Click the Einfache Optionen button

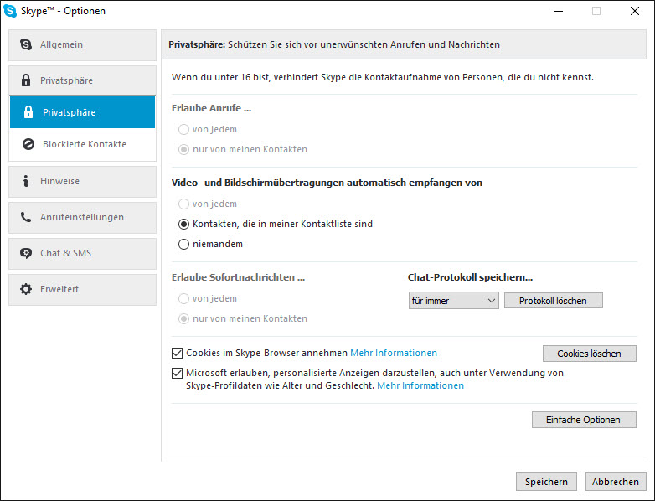(x=584, y=420)
